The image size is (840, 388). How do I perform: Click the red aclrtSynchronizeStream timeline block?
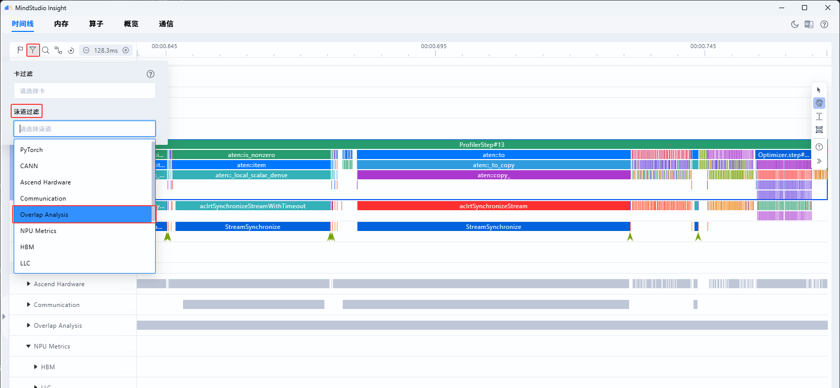point(494,206)
